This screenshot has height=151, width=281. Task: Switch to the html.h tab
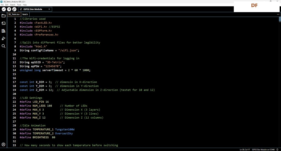pos(25,14)
